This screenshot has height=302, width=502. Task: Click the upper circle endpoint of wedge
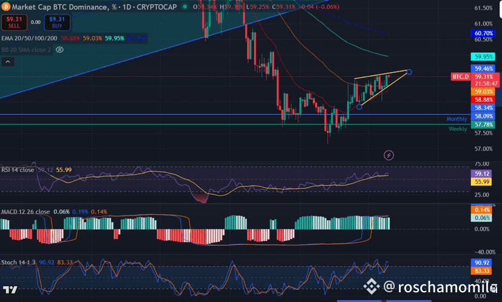pos(409,72)
